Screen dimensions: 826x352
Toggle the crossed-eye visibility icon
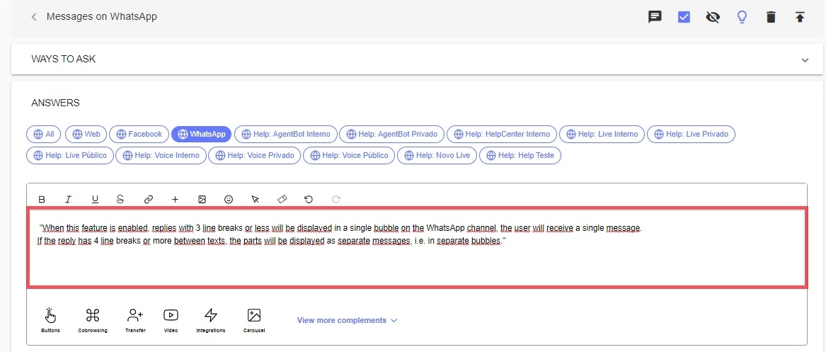tap(712, 18)
